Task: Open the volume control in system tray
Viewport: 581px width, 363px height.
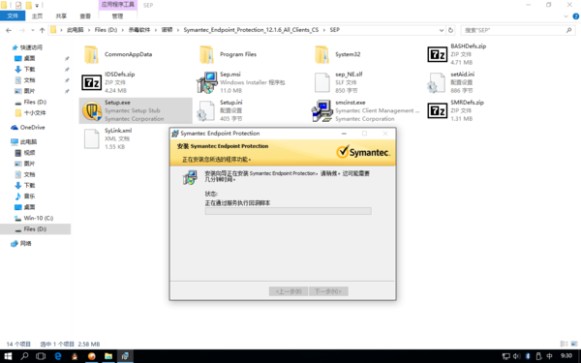Action: click(516, 356)
